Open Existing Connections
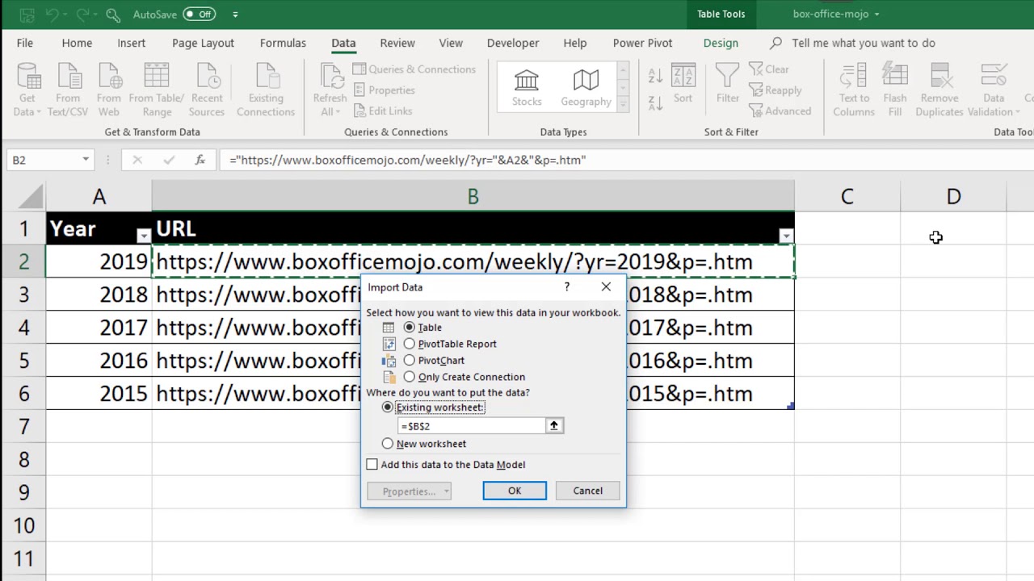 coord(266,90)
